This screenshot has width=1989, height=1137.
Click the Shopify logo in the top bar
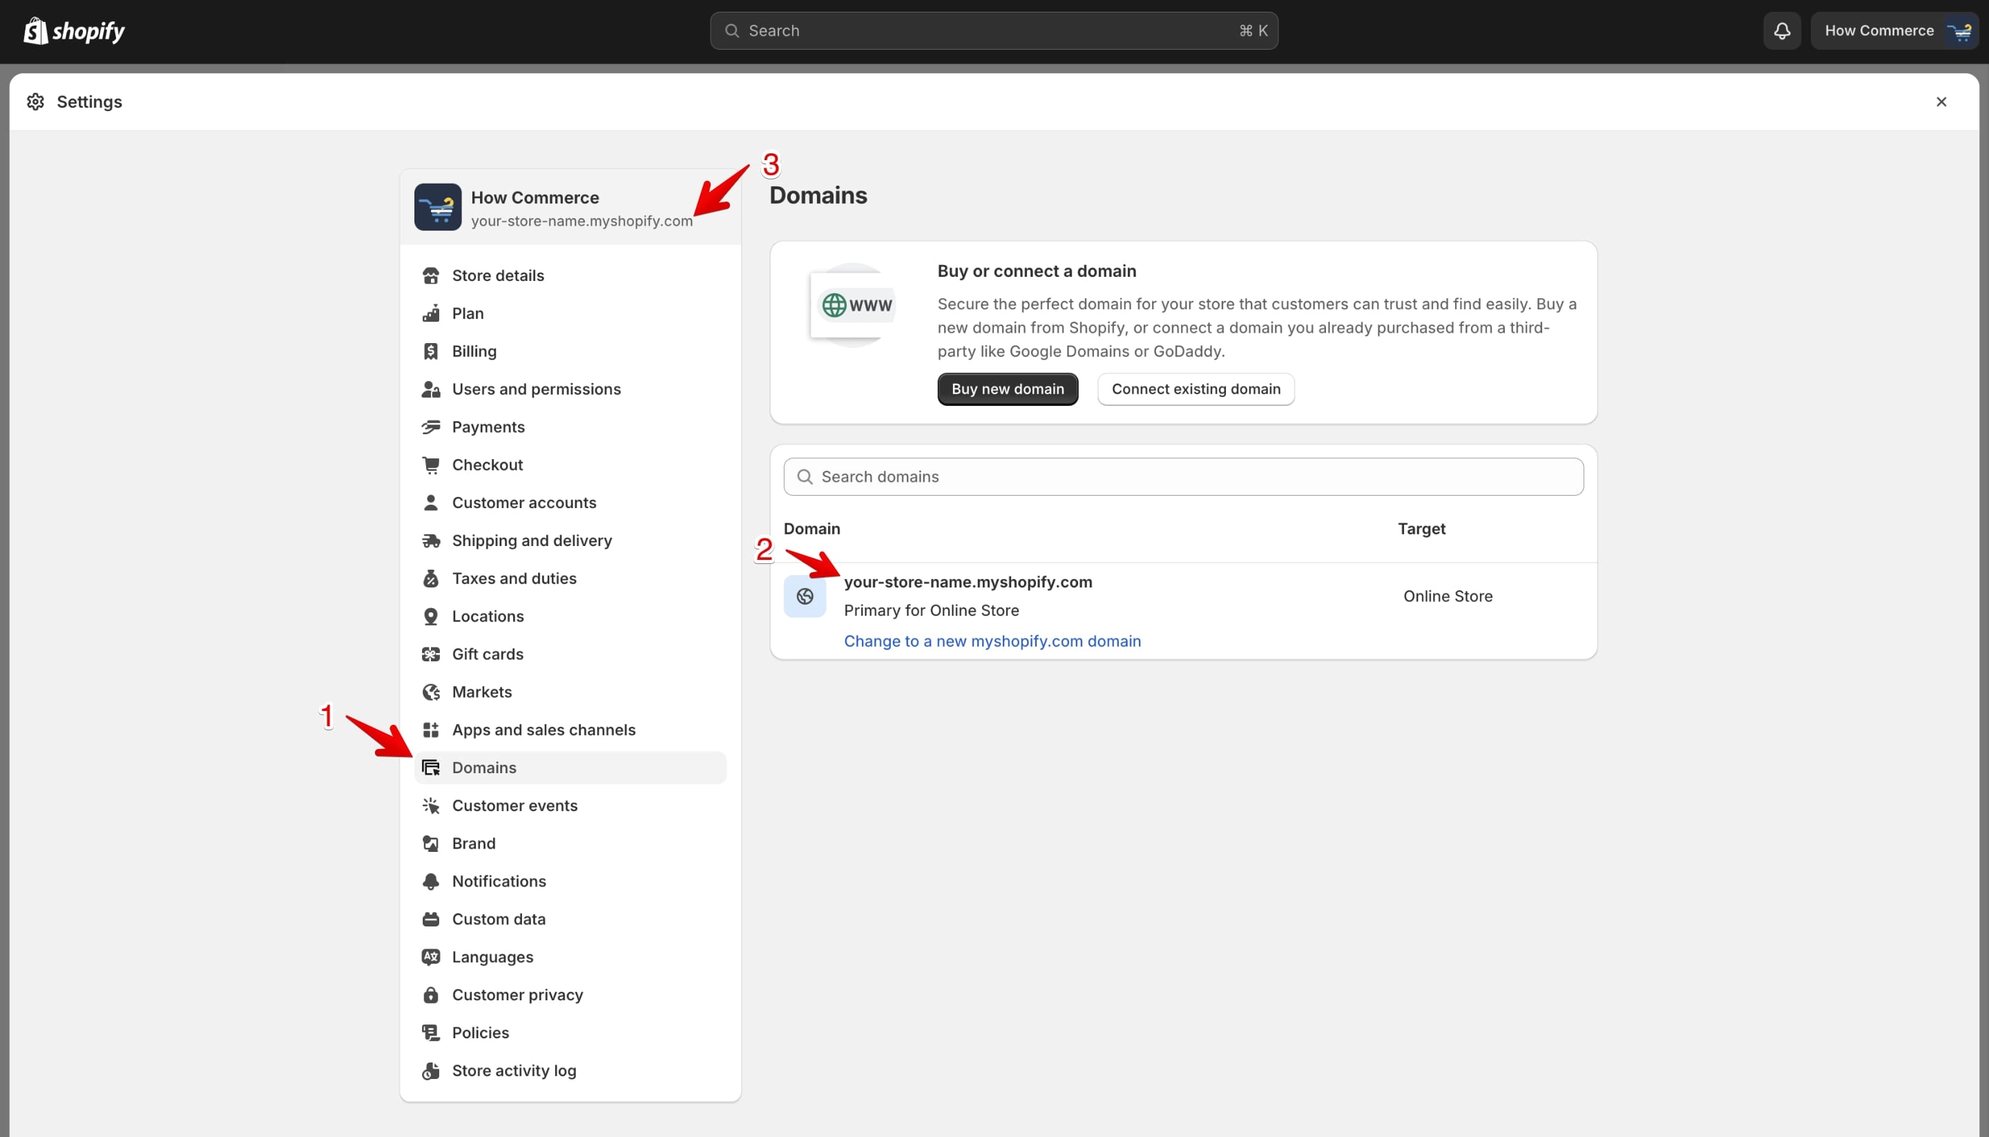coord(74,30)
